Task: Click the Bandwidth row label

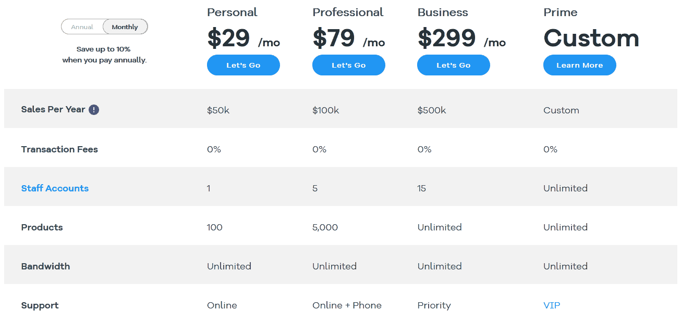Action: (45, 266)
